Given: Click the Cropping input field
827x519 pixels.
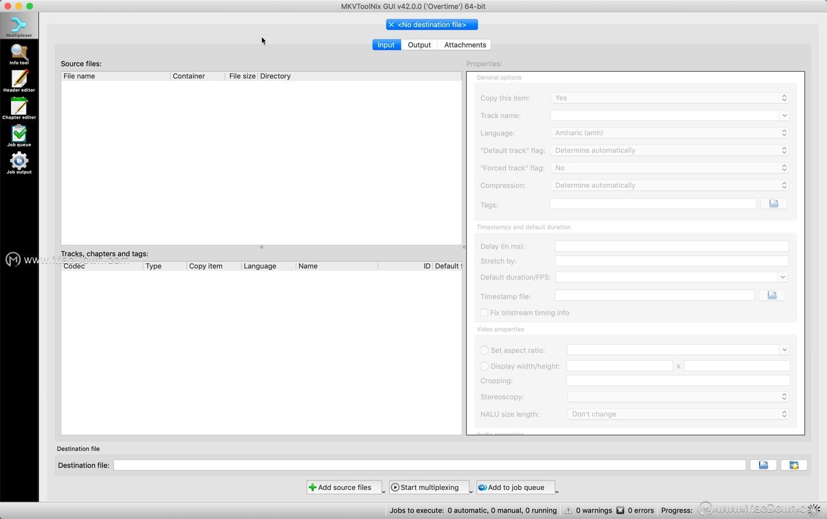Looking at the screenshot, I should (x=678, y=380).
